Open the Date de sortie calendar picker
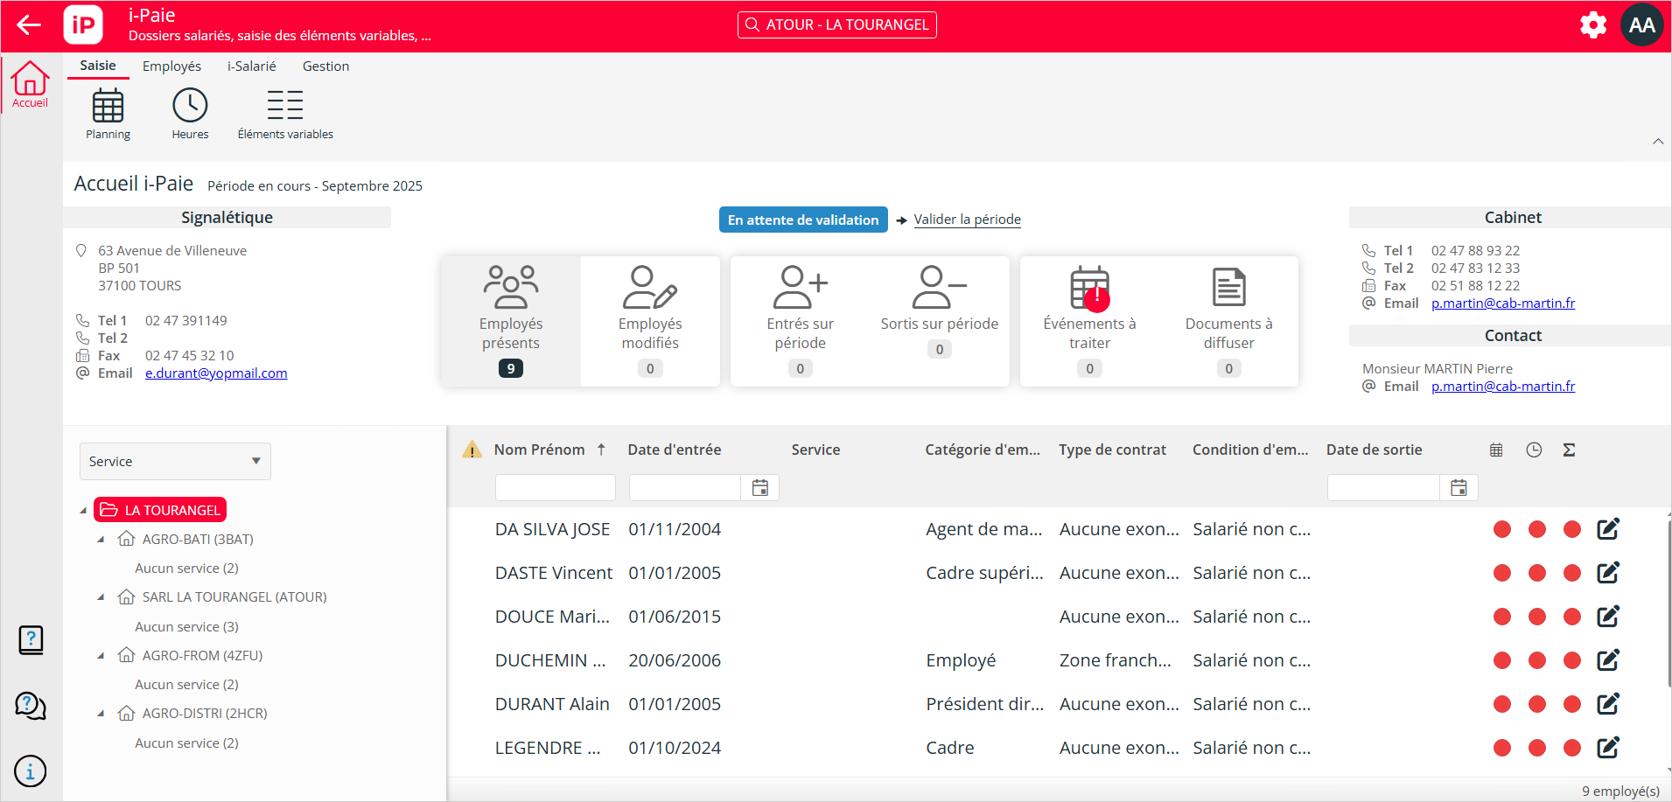Image resolution: width=1672 pixels, height=802 pixels. click(x=1459, y=488)
